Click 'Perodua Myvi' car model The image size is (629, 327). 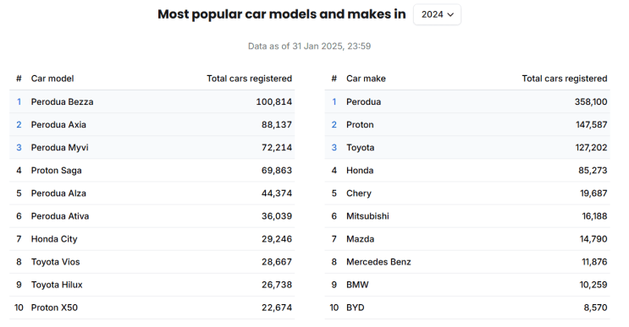[60, 147]
